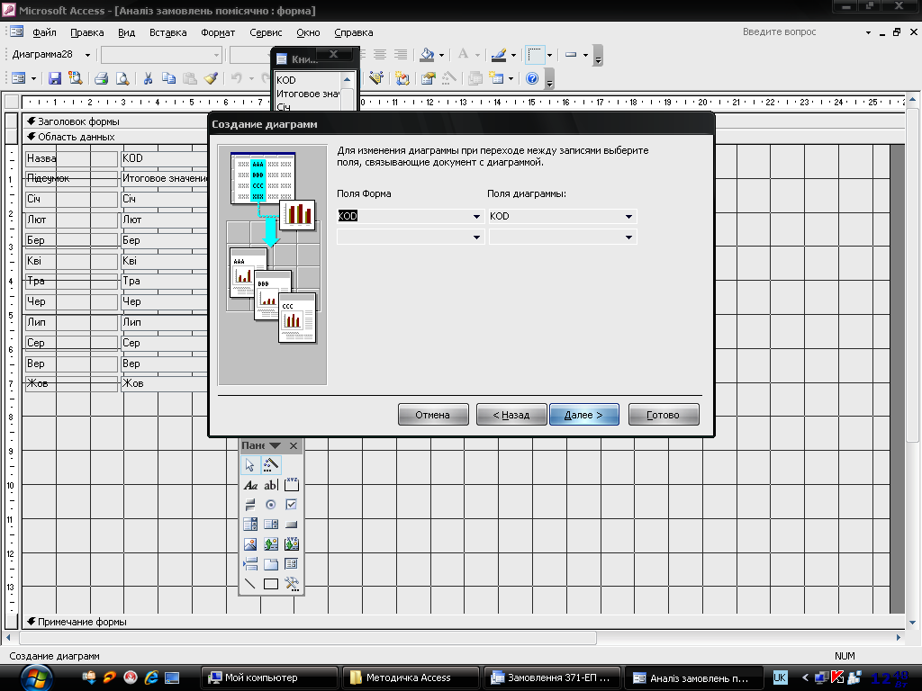This screenshot has width=922, height=691.
Task: Open the Файл menu
Action: pos(44,33)
